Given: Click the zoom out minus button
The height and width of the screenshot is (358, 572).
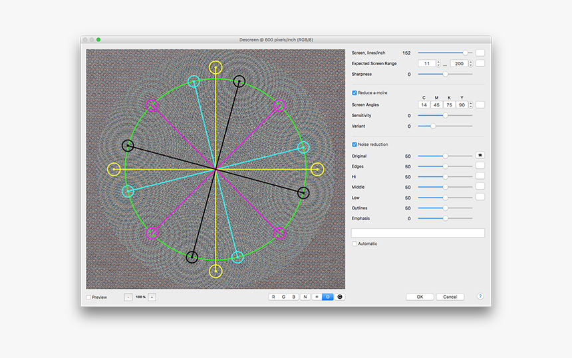Looking at the screenshot, I should (x=128, y=297).
